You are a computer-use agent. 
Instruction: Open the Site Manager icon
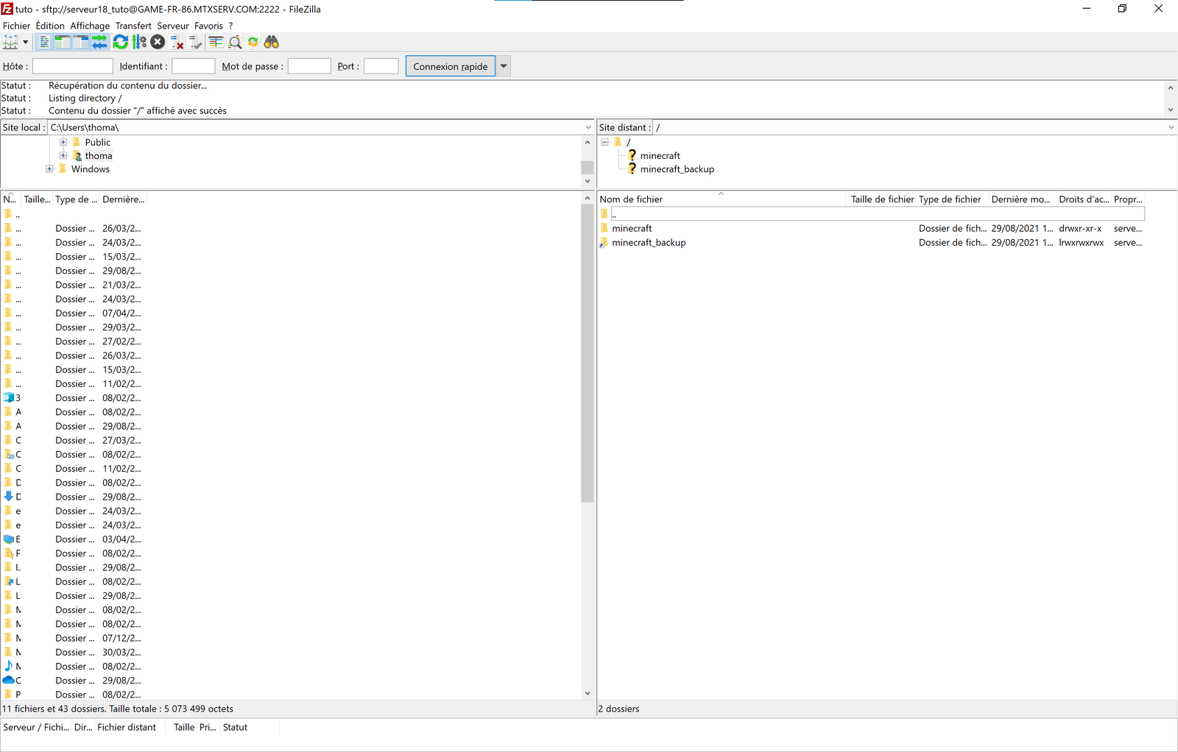click(10, 42)
